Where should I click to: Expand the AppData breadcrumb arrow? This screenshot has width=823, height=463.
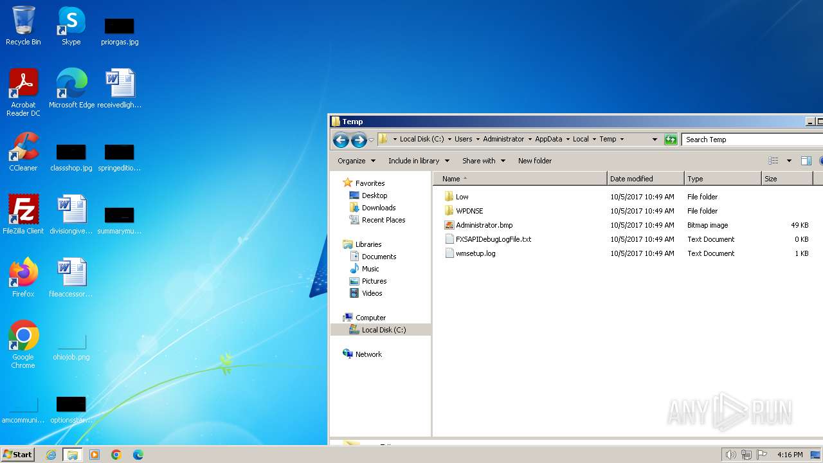(568, 140)
